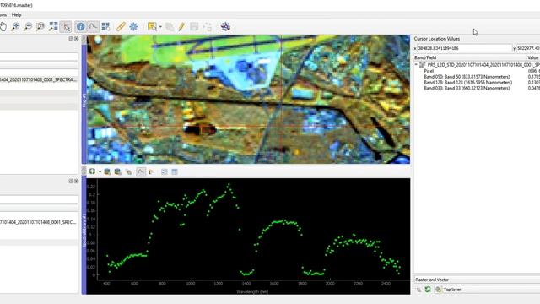Viewport: 540px width, 304px height.
Task: Click the grayed copy profiles icon
Action: pyautogui.click(x=129, y=171)
